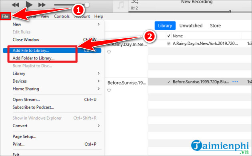The height and width of the screenshot is (156, 252).
Task: Choose Add File to Library
Action: tap(52, 50)
